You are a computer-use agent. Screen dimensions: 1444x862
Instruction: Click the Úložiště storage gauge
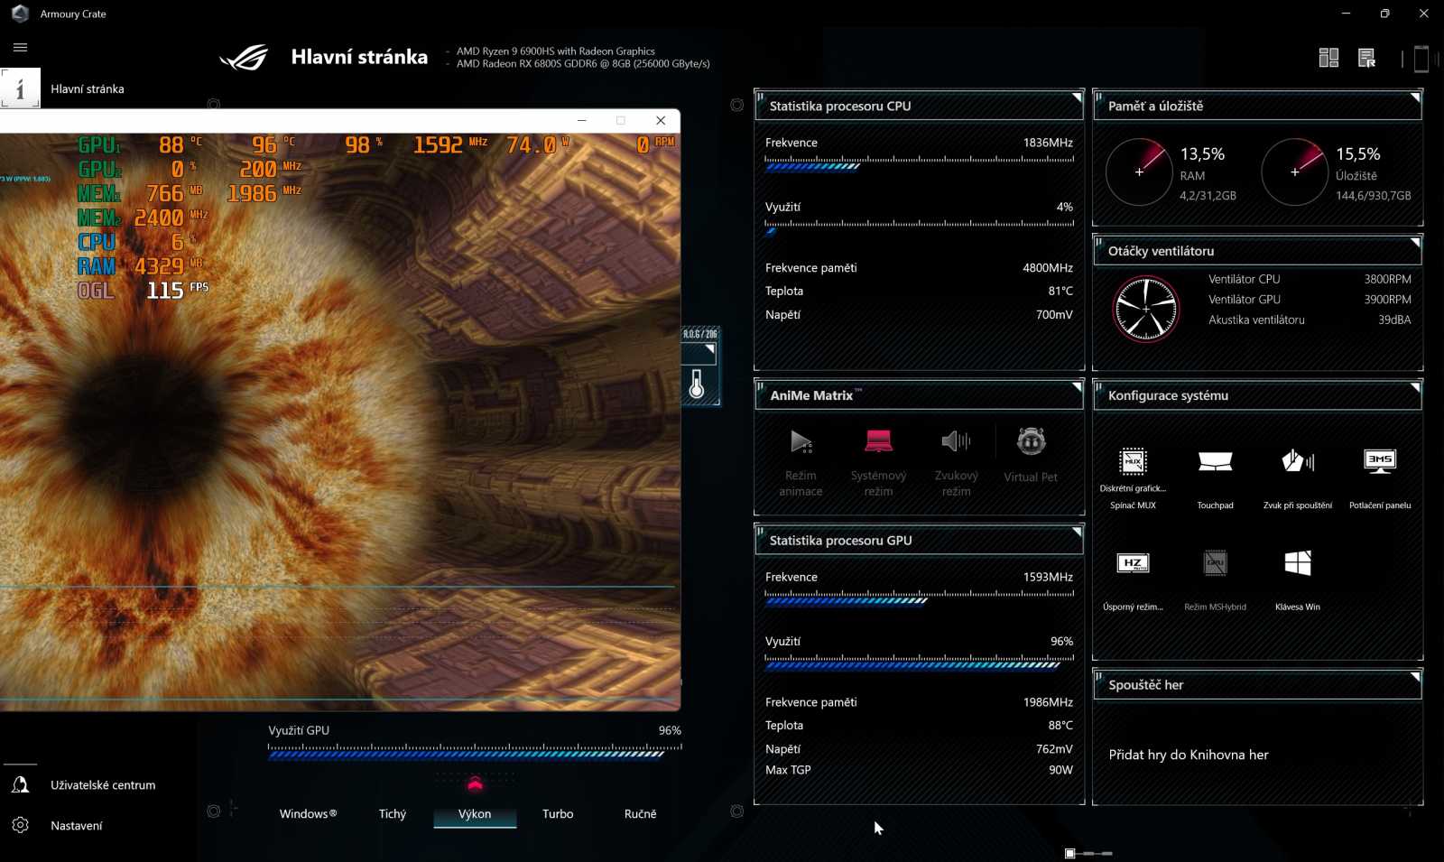(x=1295, y=171)
